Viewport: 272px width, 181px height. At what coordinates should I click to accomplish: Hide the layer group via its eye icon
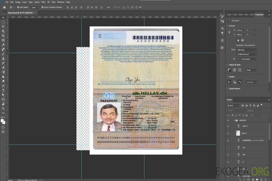click(x=228, y=120)
